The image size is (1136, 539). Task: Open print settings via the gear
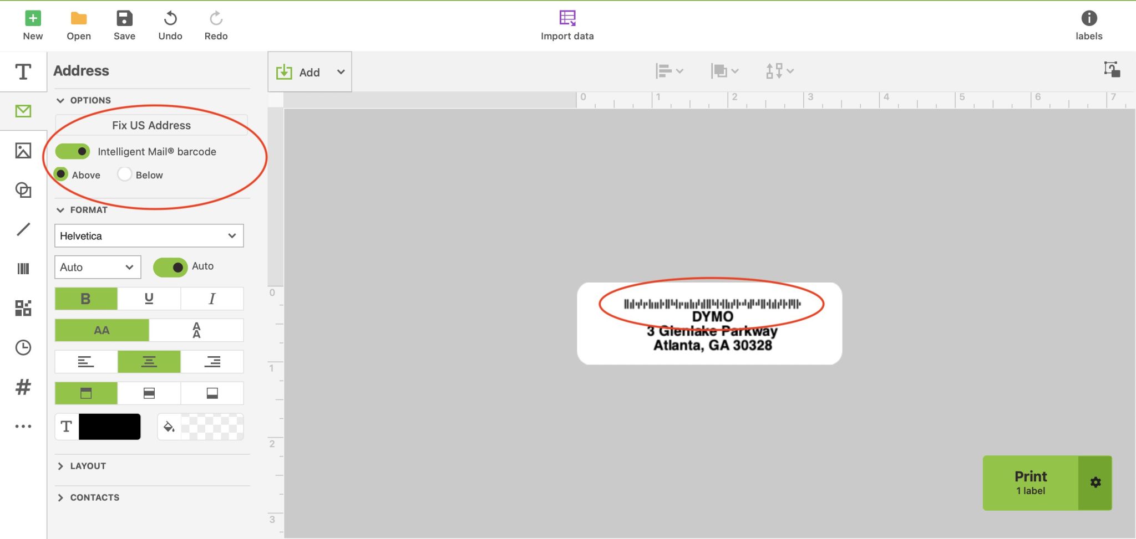(1095, 482)
